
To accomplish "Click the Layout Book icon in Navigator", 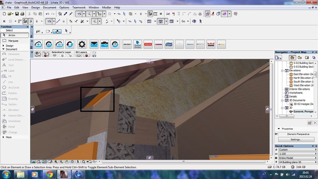I will click(x=307, y=58).
